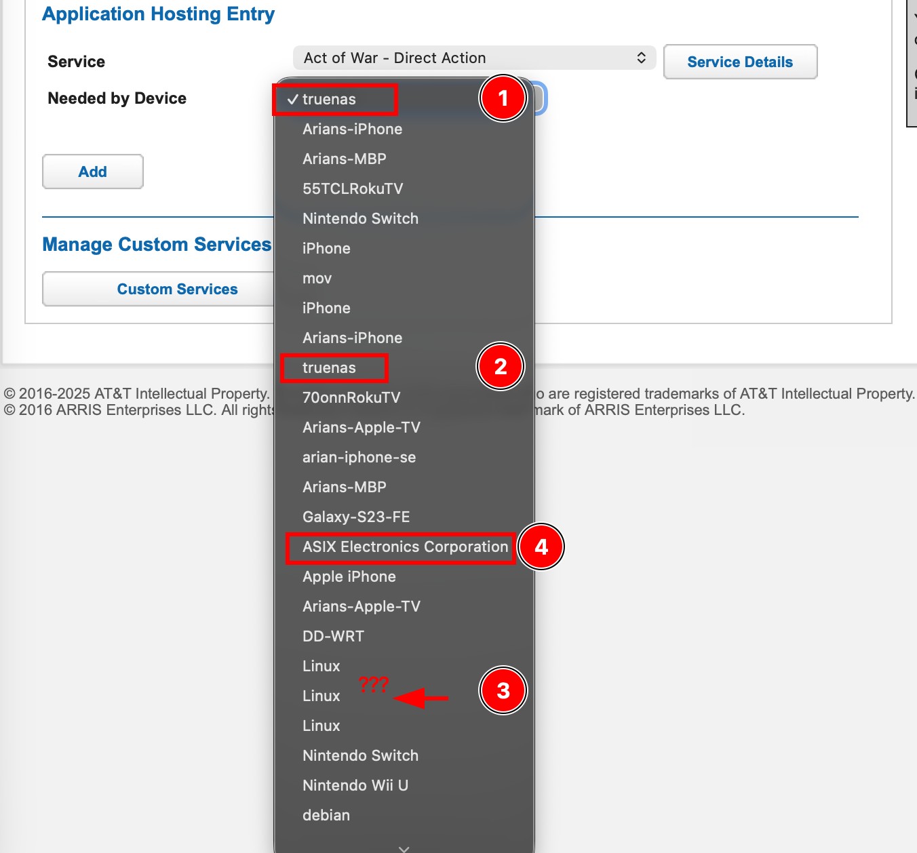This screenshot has height=853, width=917.
Task: Open the Service selector showing Act of War
Action: point(473,58)
